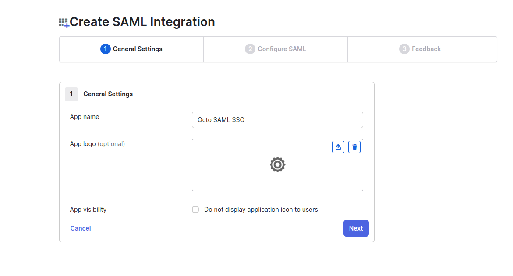
Task: Delete the current app logo
Action: coord(354,147)
